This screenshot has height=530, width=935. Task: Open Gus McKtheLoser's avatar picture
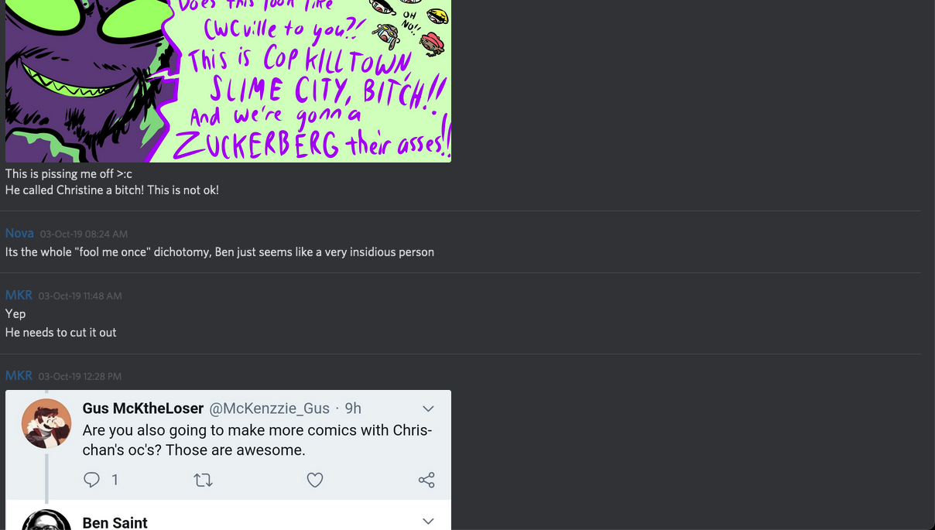[x=46, y=423]
